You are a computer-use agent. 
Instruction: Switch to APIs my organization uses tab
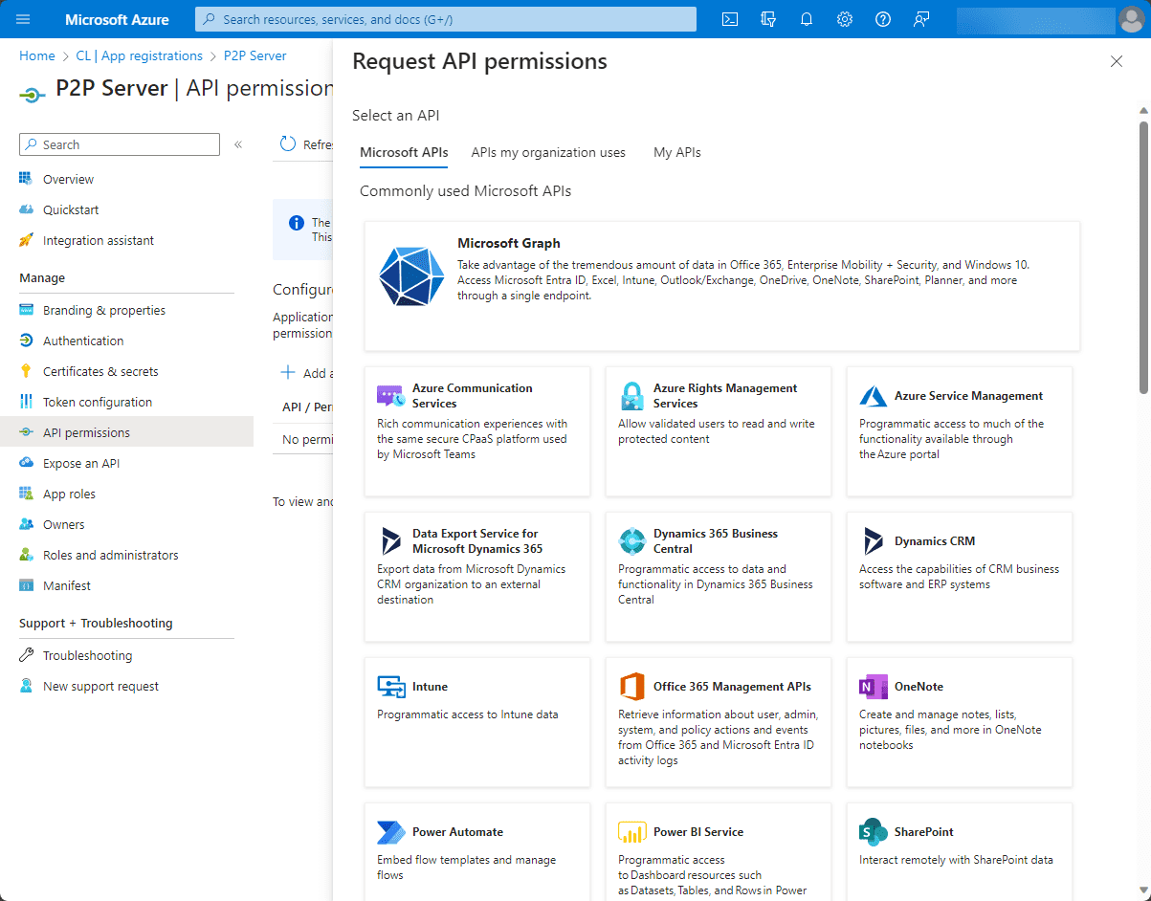click(x=548, y=152)
